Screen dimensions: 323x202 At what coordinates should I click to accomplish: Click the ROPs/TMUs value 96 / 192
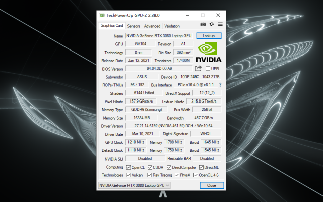(x=137, y=85)
